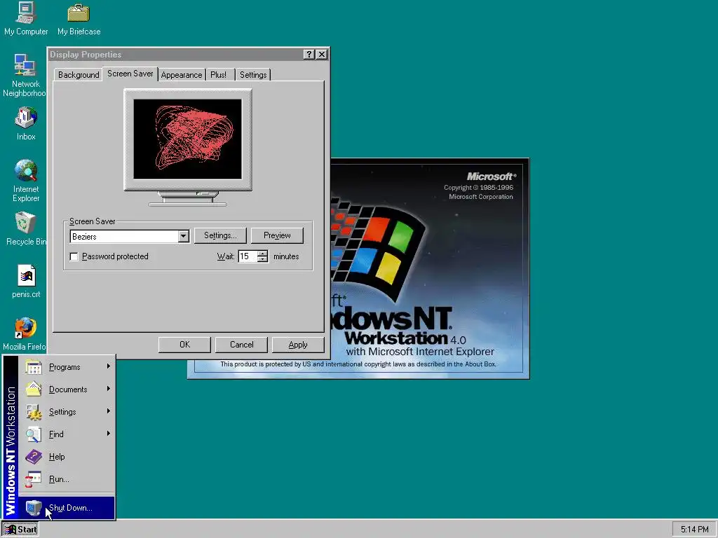Click the Start button on taskbar
This screenshot has height=538, width=718.
[x=20, y=530]
